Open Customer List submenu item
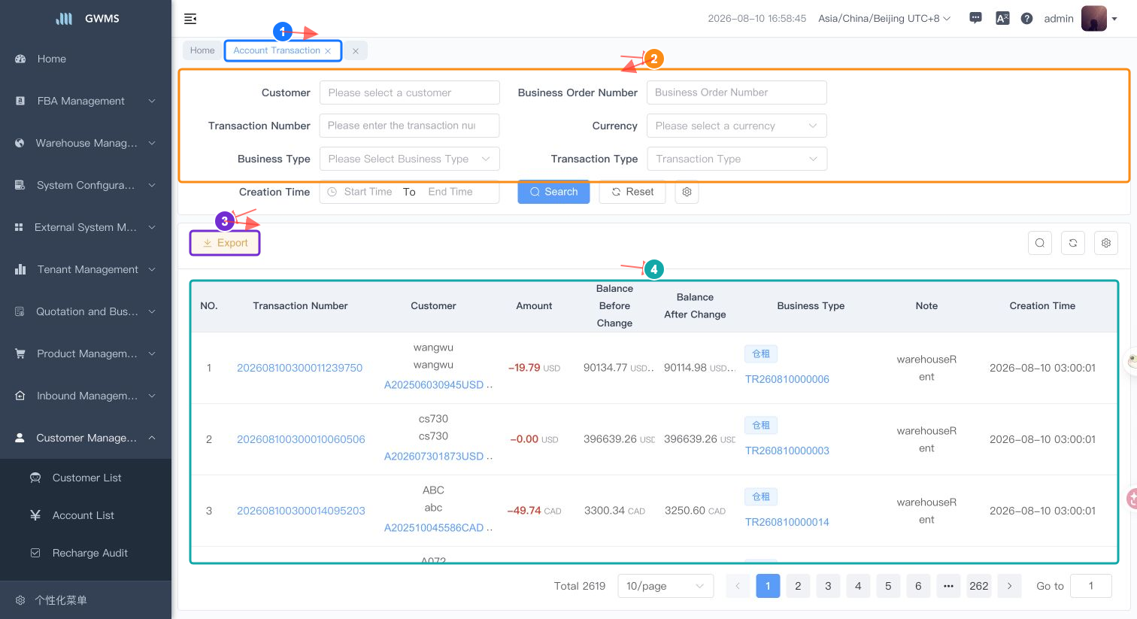Viewport: 1137px width, 619px height. tap(86, 478)
